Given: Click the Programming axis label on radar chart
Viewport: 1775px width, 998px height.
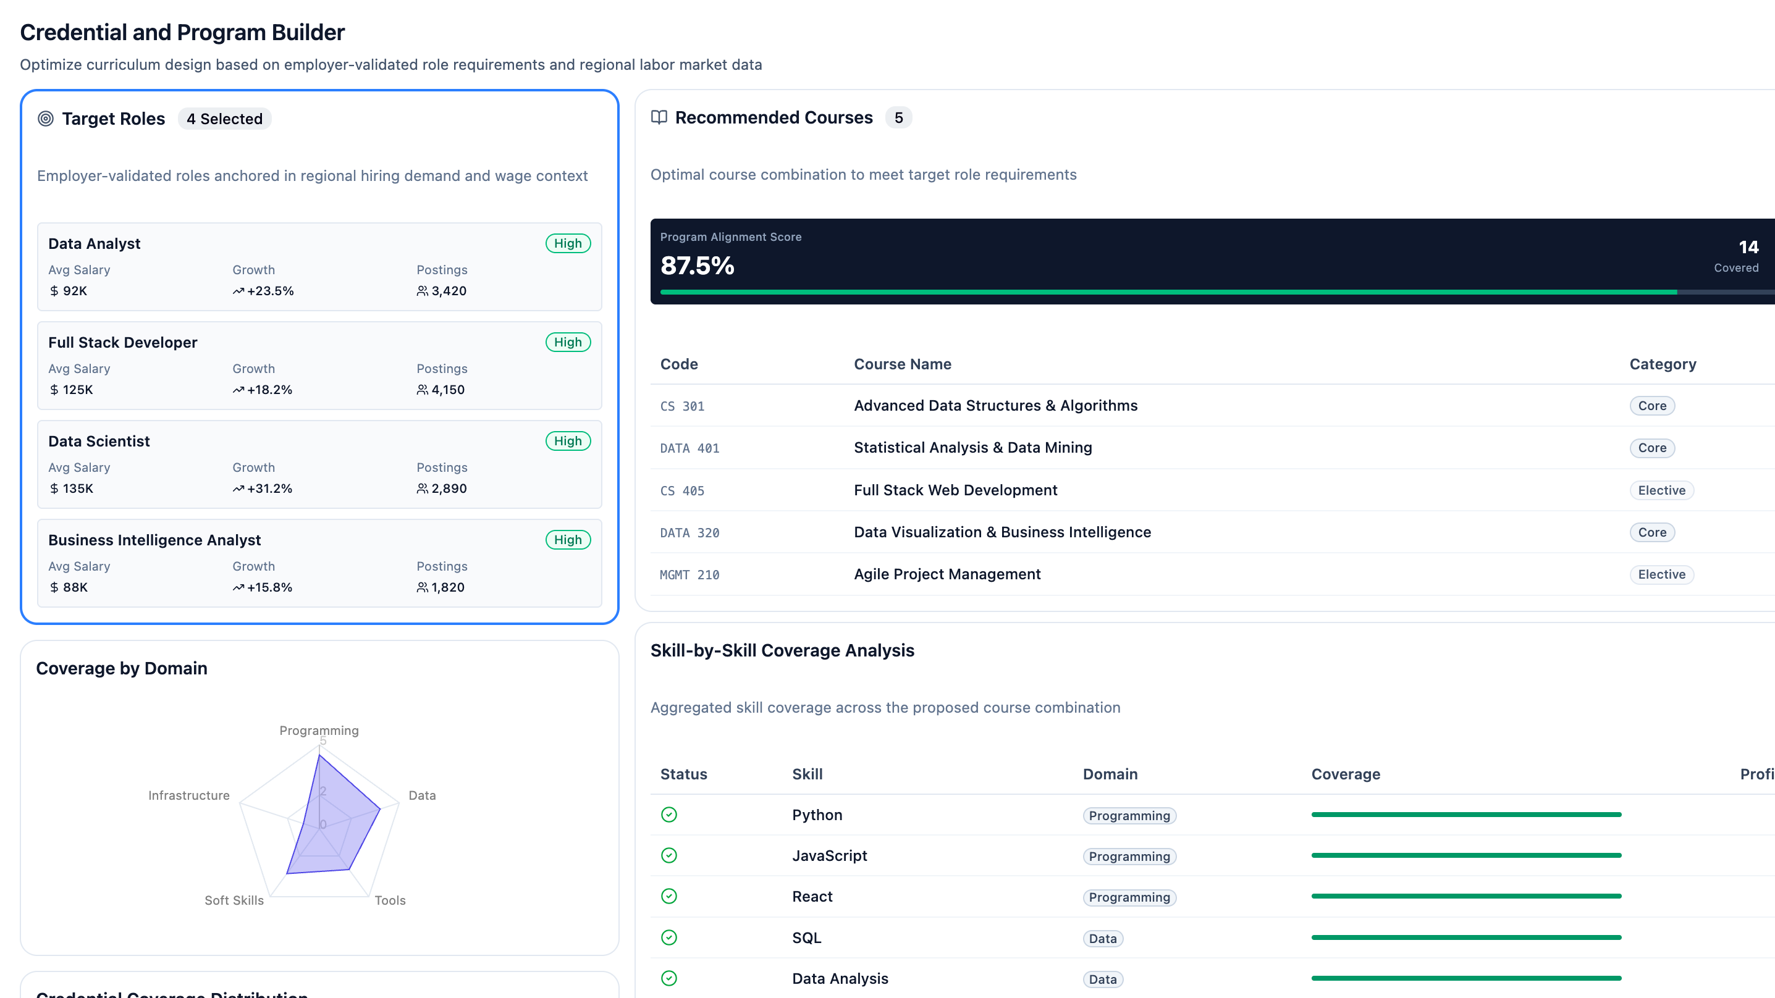Looking at the screenshot, I should [318, 730].
